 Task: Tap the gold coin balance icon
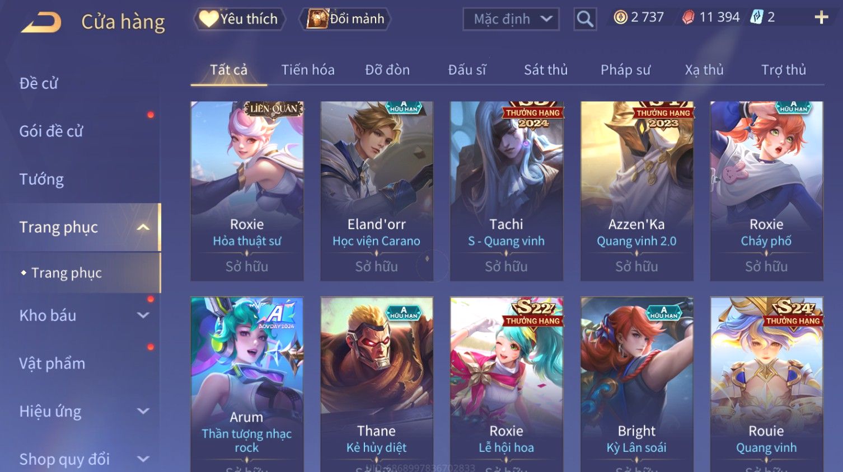pos(620,17)
